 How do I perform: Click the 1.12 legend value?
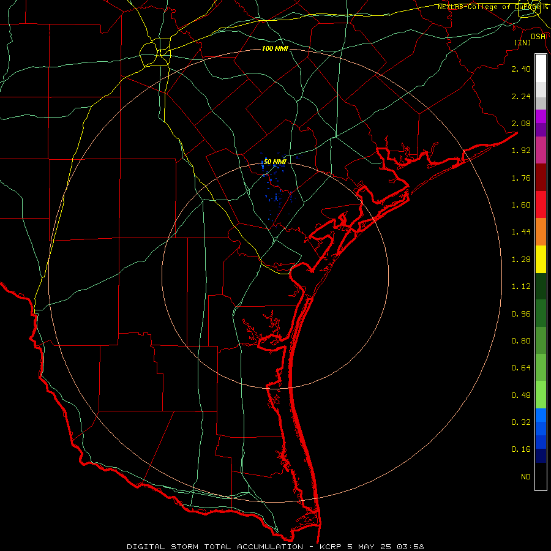[x=521, y=287]
